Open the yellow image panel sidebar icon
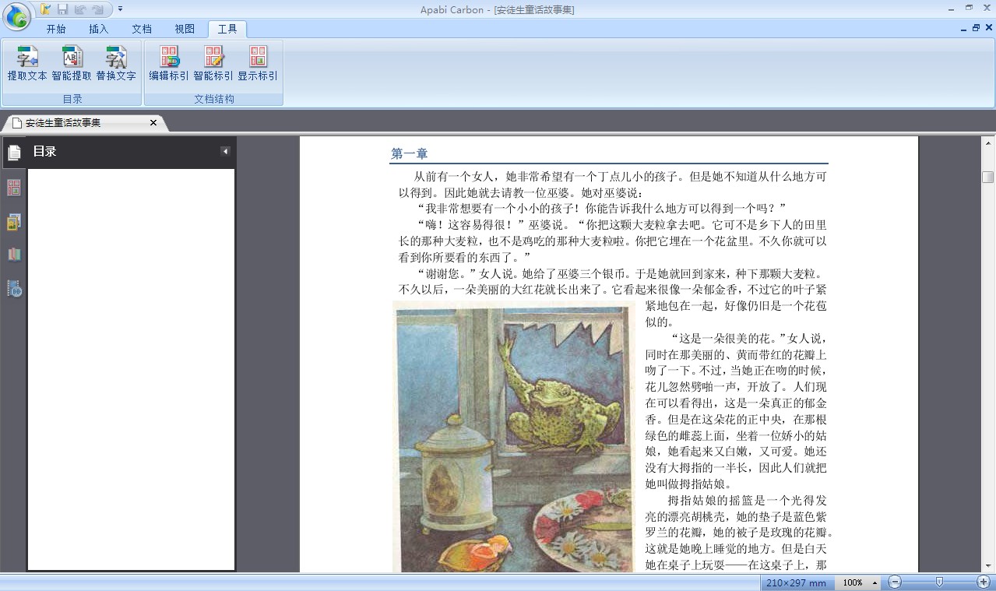Viewport: 996px width, 591px height. tap(14, 223)
